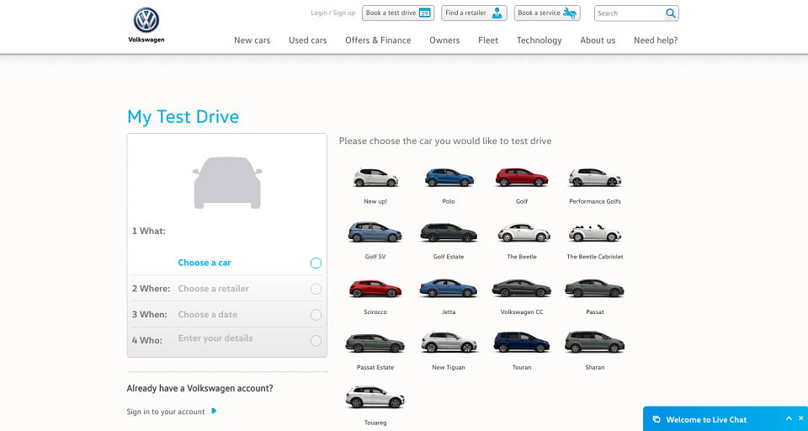Click the person icon in Find a retailer
Viewport: 808px width, 431px height.
[x=497, y=13]
